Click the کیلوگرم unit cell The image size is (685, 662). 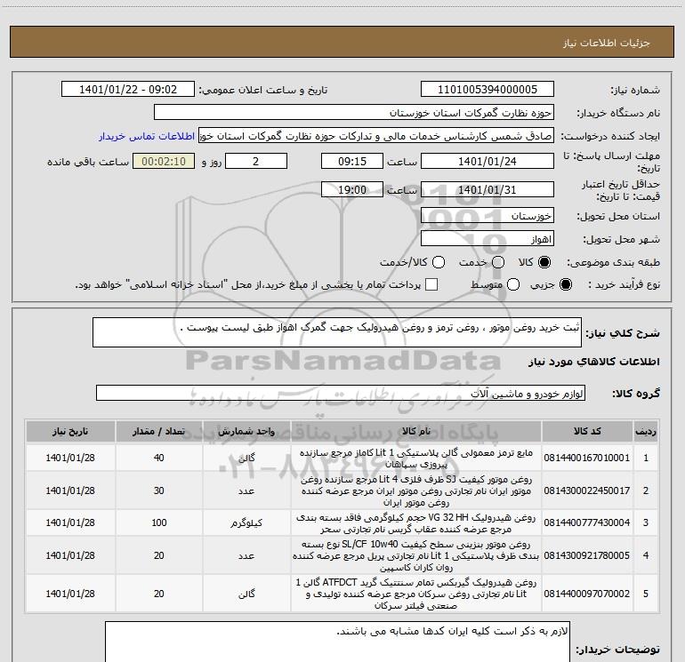point(246,522)
